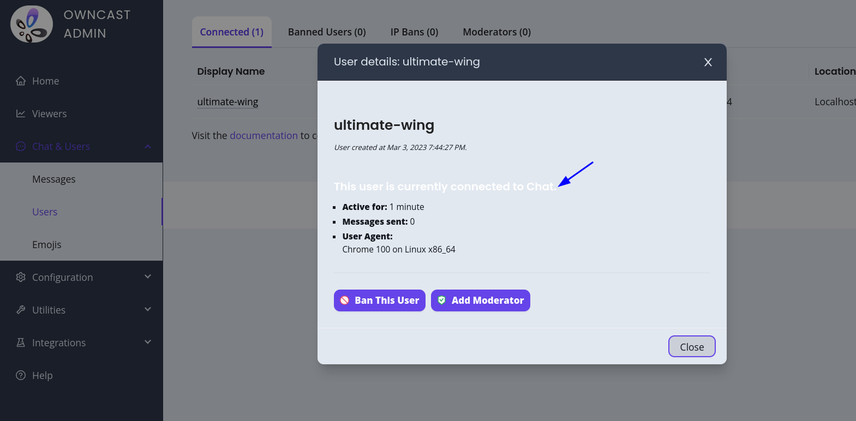The image size is (856, 421).
Task: Click the shield icon on Add Moderator
Action: point(442,300)
